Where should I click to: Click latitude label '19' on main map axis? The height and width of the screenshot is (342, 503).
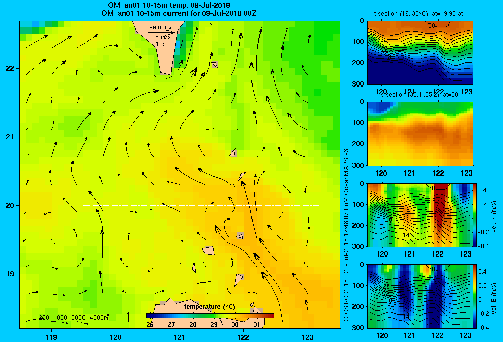click(x=10, y=274)
